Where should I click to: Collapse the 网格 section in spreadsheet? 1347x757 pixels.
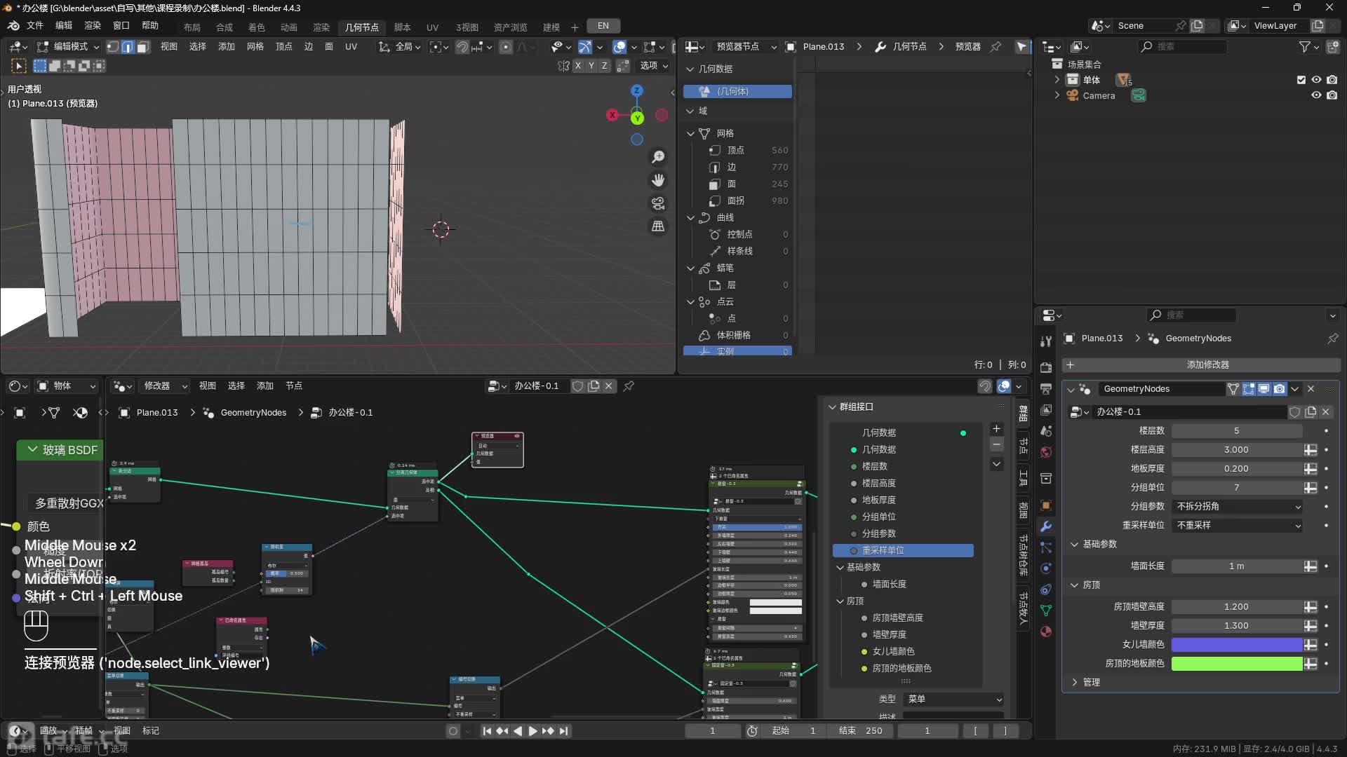690,133
